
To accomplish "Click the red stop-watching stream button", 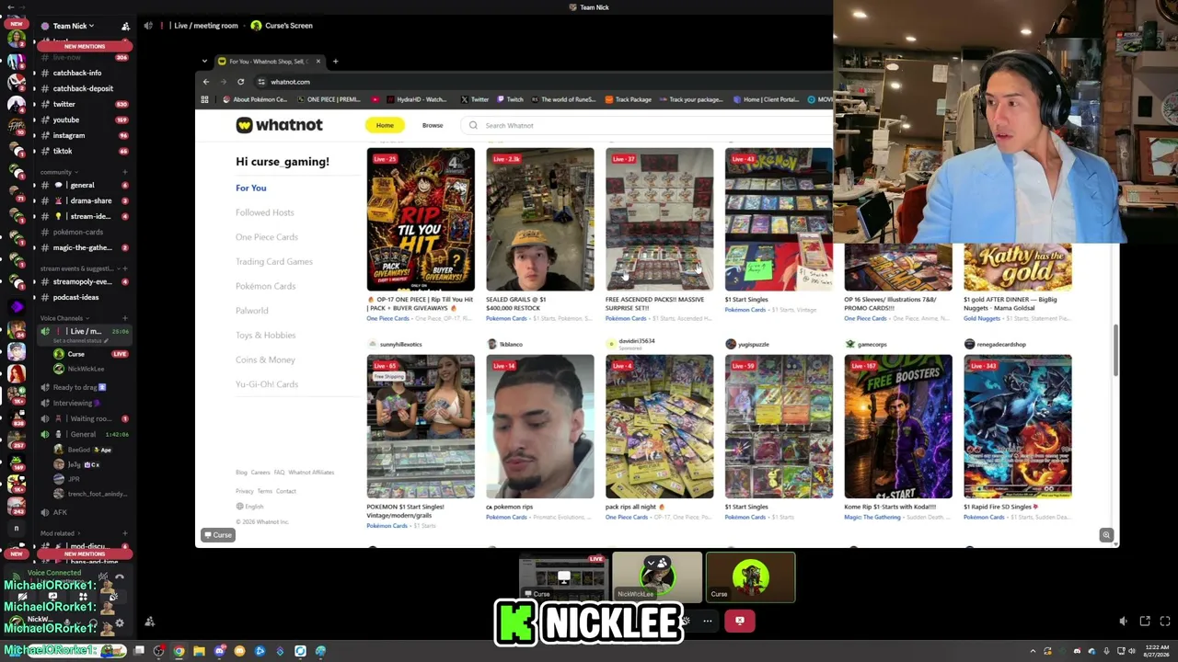I will coord(740,621).
